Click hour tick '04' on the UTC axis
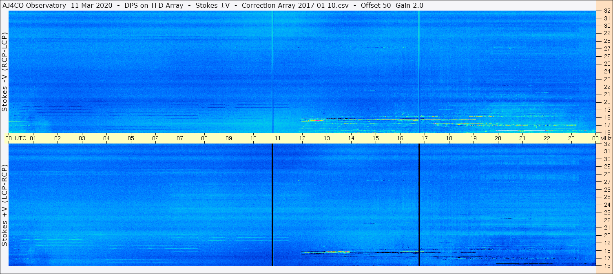Screen dimensions: 613x274 pyautogui.click(x=106, y=138)
